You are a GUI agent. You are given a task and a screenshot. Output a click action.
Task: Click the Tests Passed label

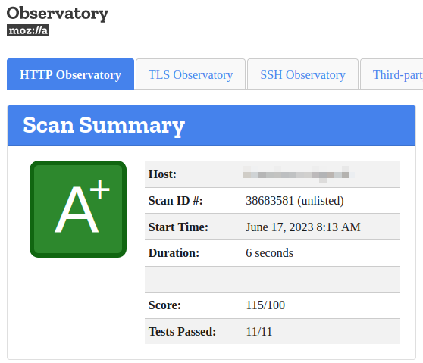(183, 332)
